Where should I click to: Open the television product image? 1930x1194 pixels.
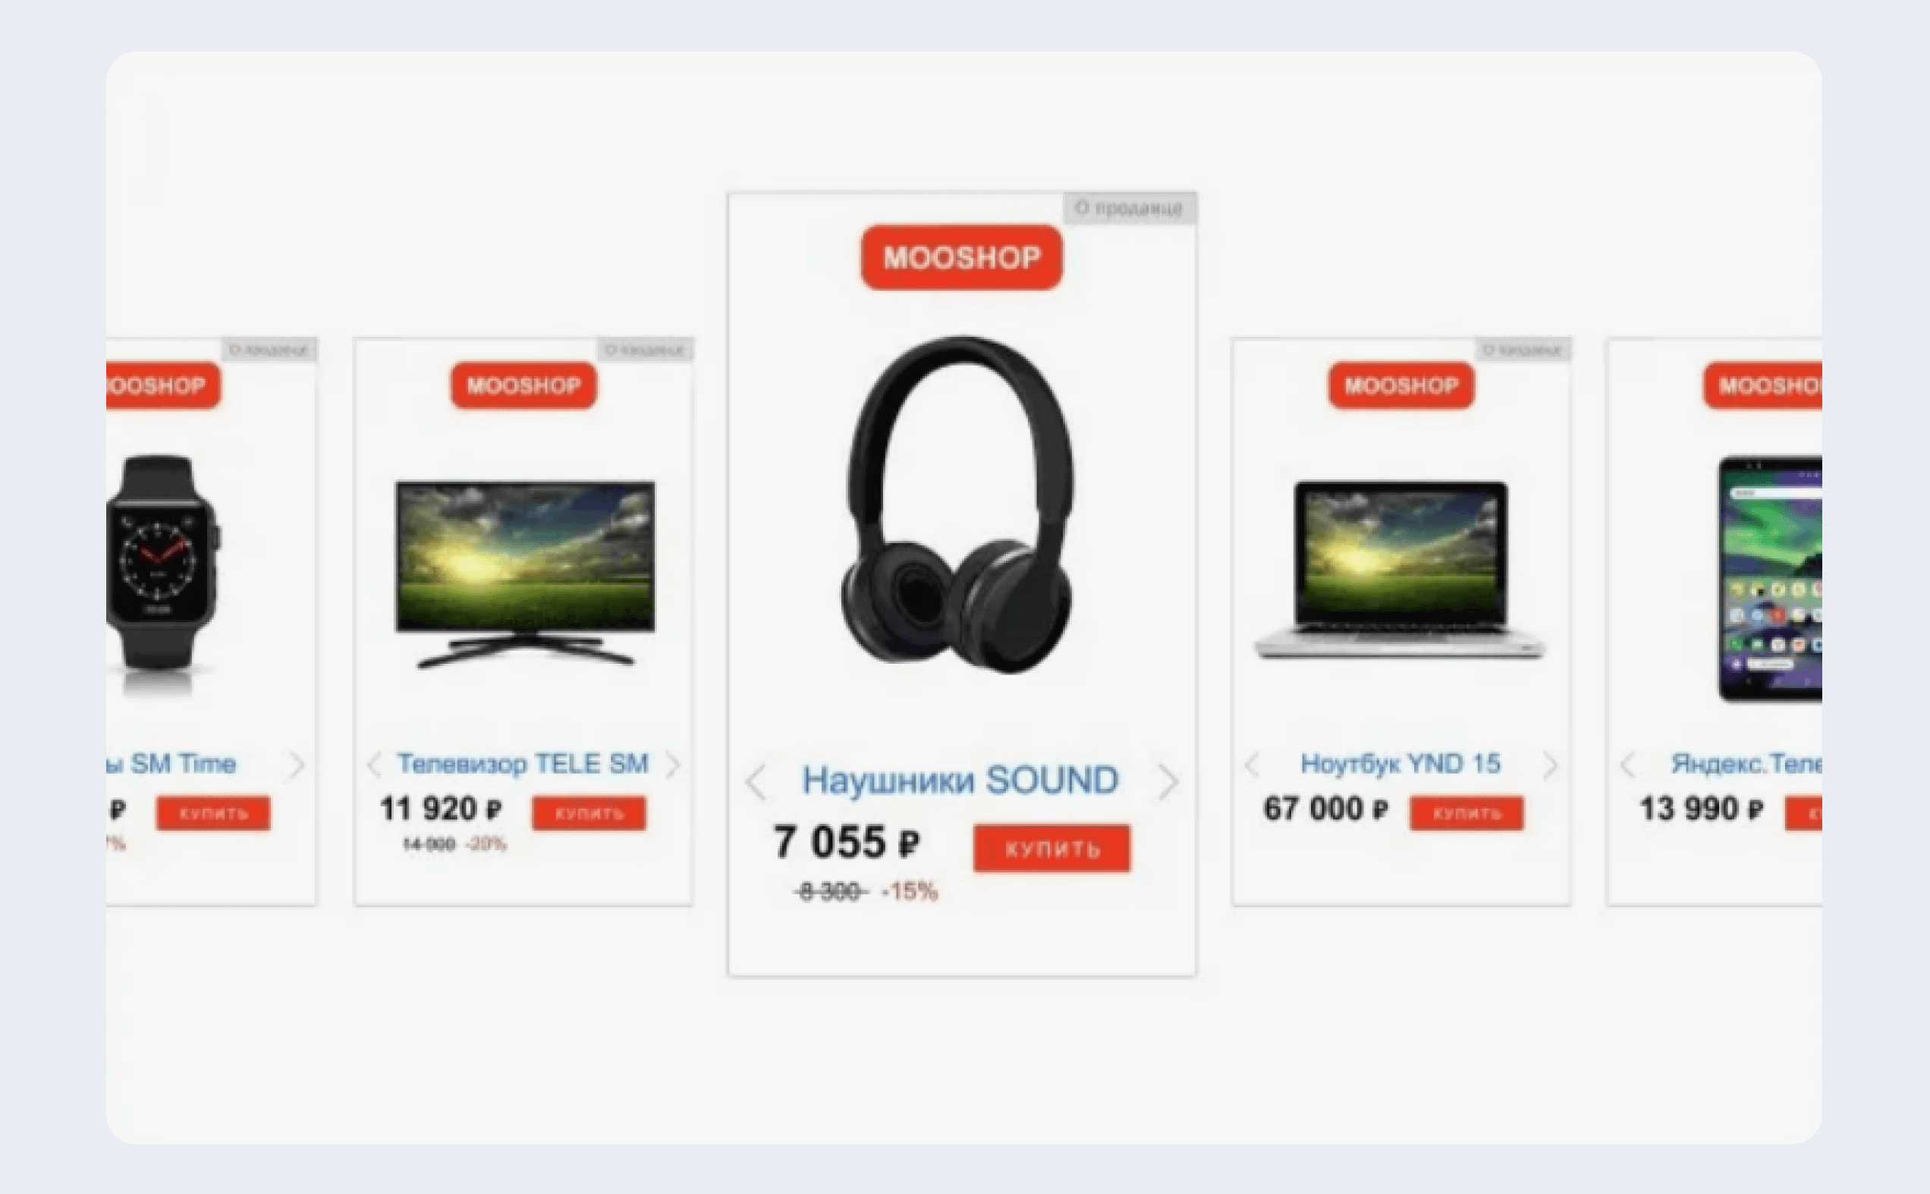[525, 574]
